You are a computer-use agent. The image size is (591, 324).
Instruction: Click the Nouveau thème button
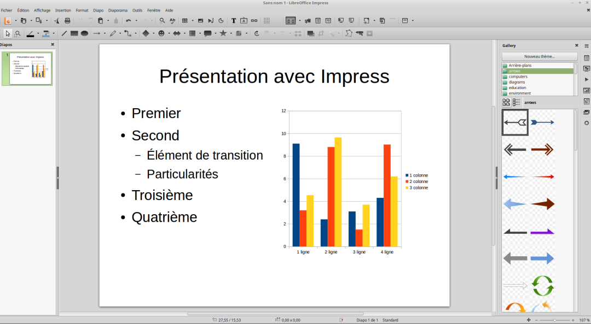pyautogui.click(x=539, y=56)
